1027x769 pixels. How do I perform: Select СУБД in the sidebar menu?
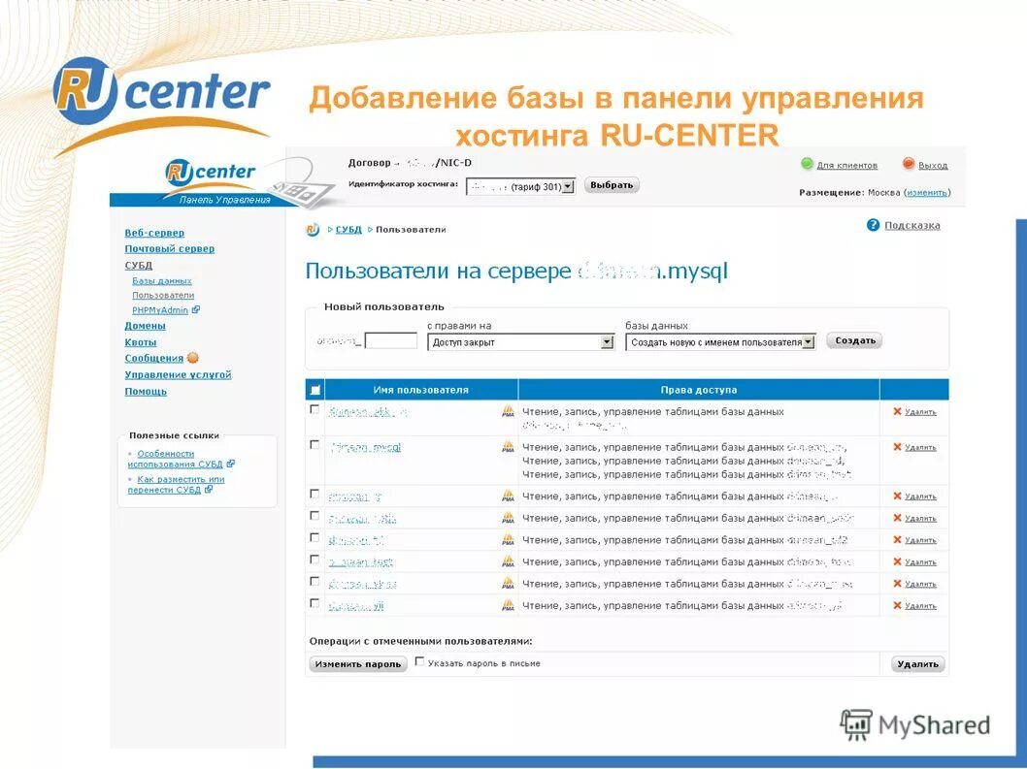(139, 265)
